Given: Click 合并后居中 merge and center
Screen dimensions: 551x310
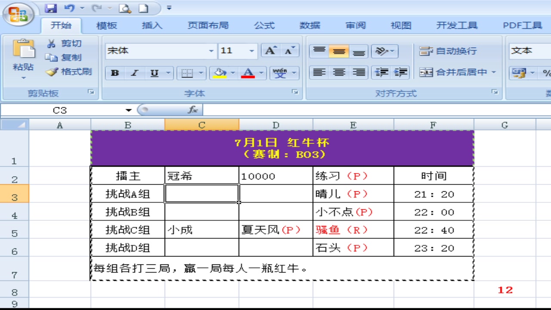Looking at the screenshot, I should click(453, 72).
